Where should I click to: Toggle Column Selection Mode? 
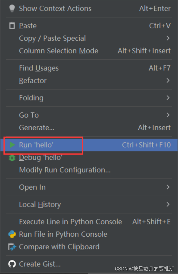(x=58, y=51)
